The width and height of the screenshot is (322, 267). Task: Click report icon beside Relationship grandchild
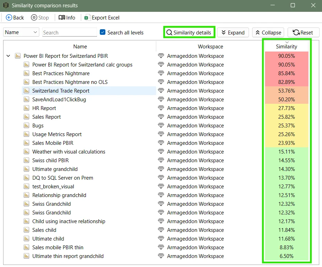(x=26, y=195)
